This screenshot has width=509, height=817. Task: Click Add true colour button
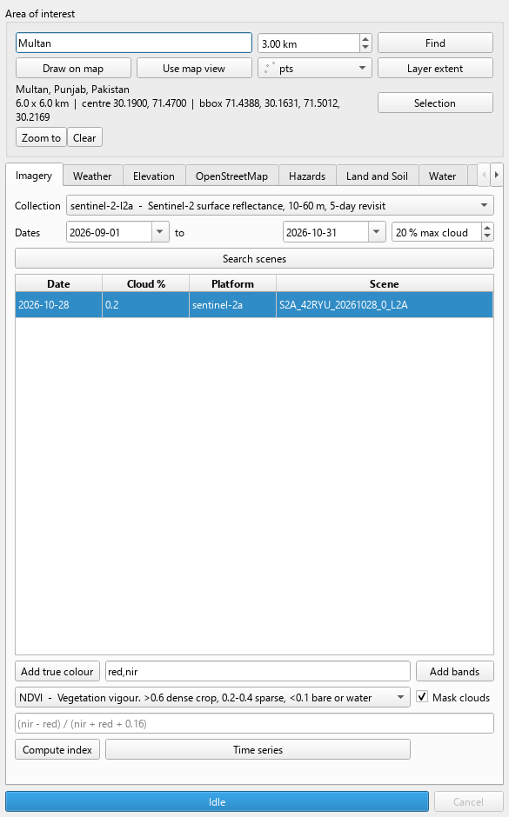coord(57,672)
